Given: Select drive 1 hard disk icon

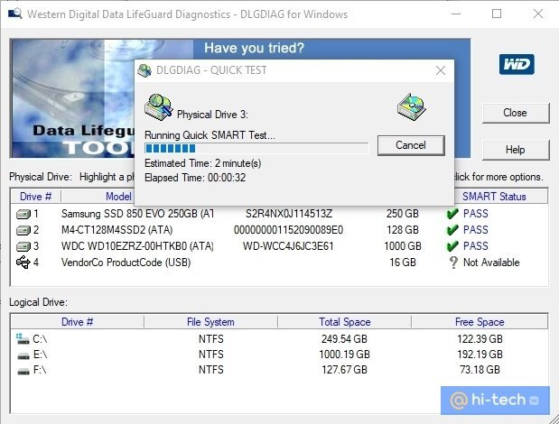Looking at the screenshot, I should point(23,214).
